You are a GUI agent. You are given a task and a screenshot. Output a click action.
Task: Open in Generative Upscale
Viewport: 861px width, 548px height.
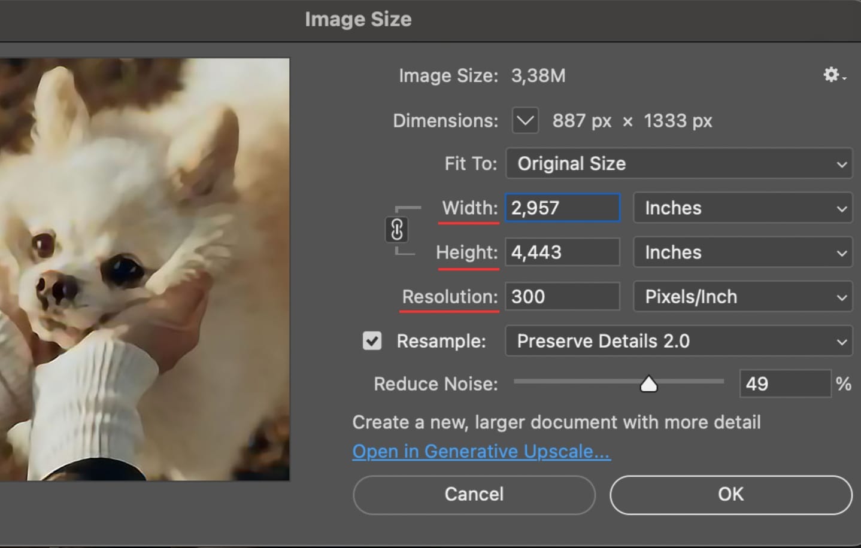click(480, 450)
